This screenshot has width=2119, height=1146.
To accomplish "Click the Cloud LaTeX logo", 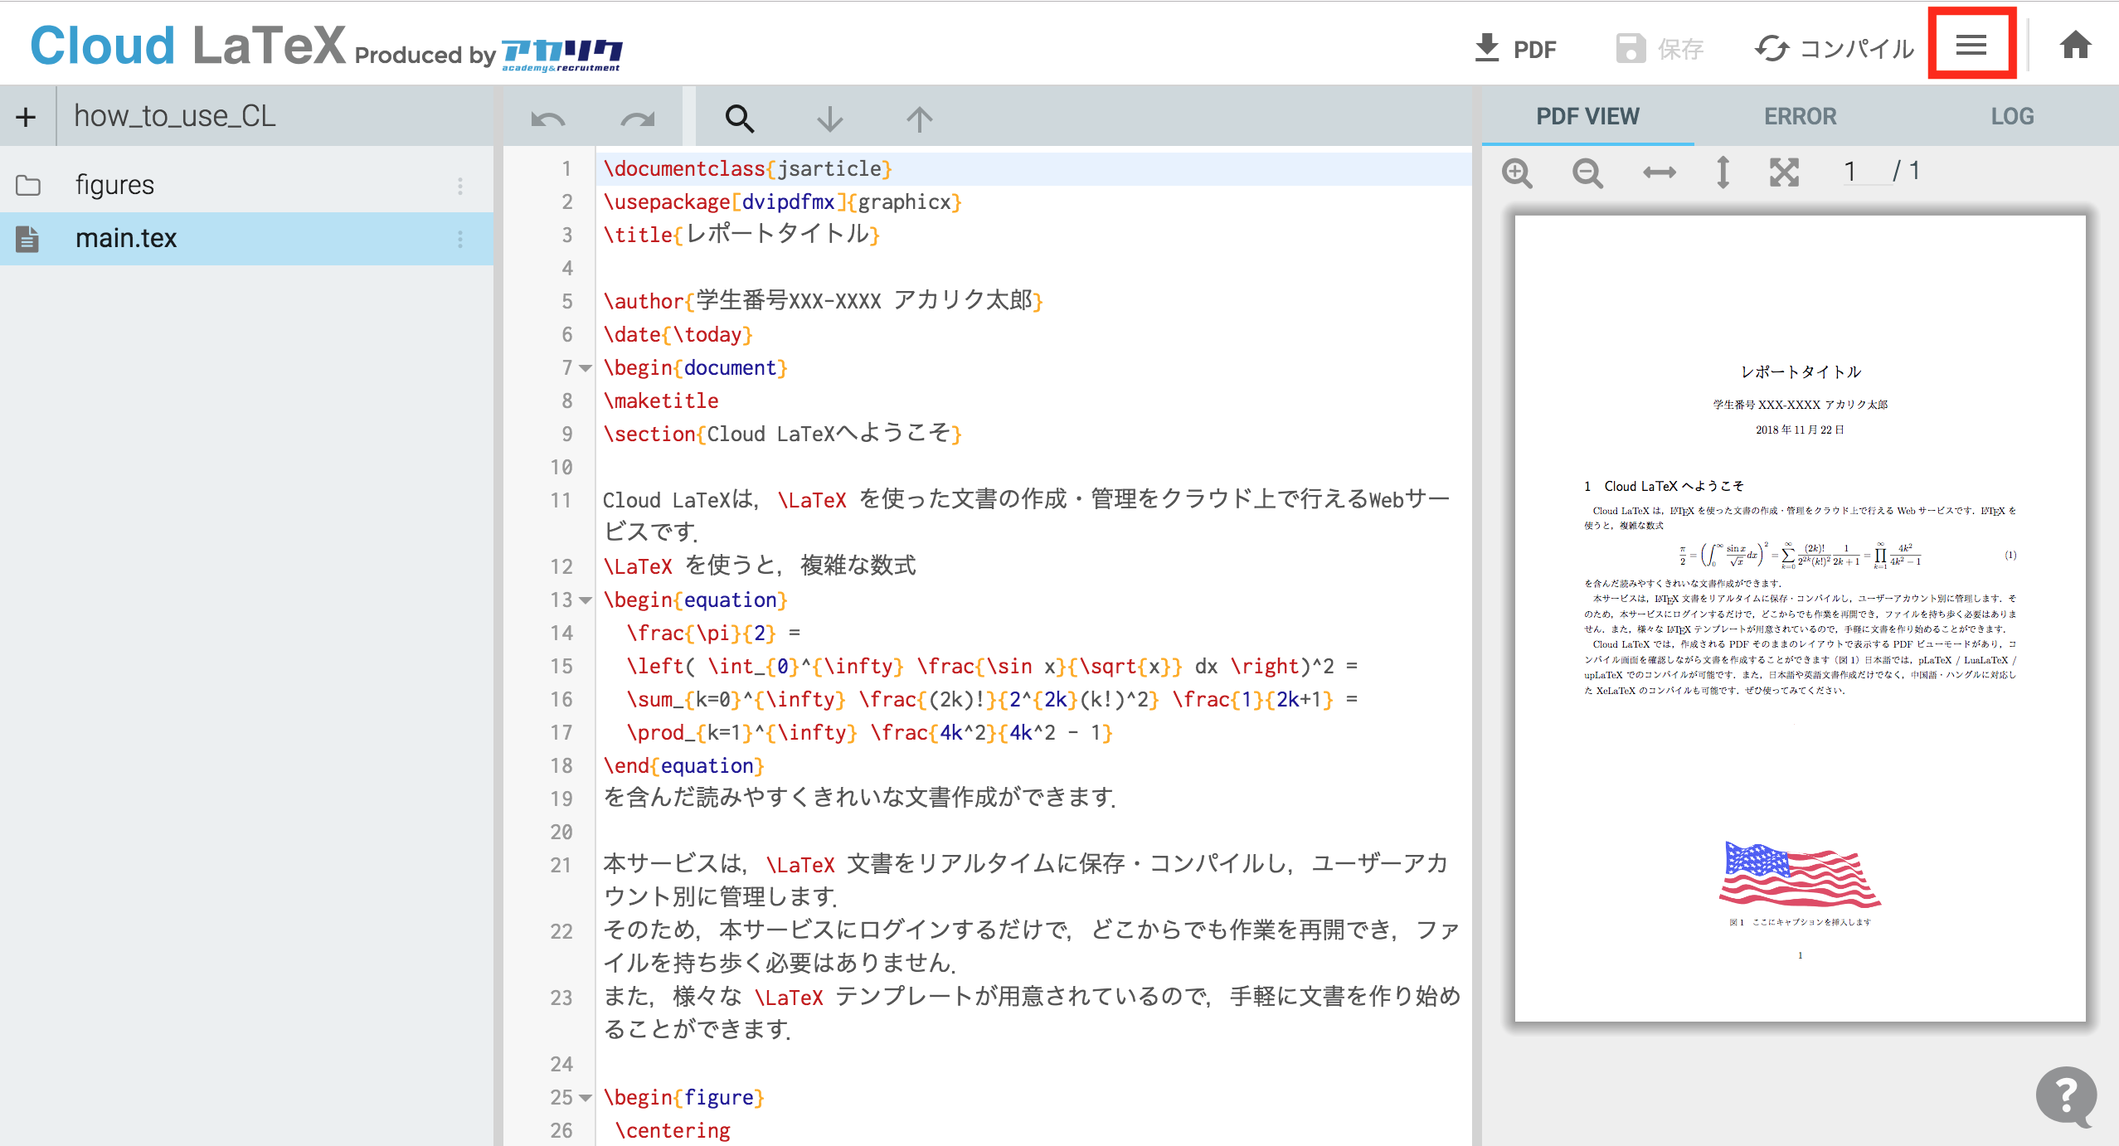I will point(187,45).
